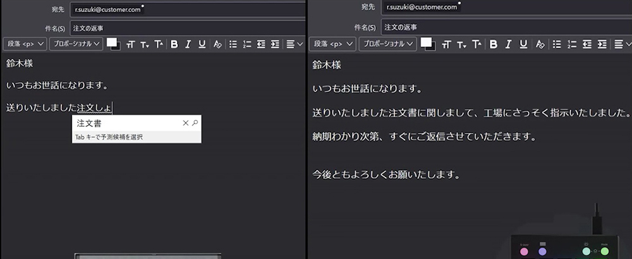Click the 今後ともよろしくお願いいたします。 line
This screenshot has width=632, height=259.
[x=386, y=175]
